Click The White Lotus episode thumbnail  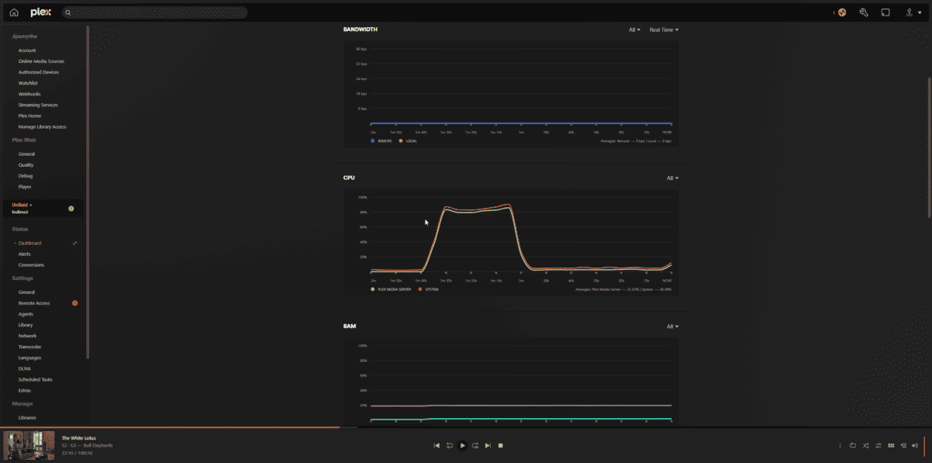click(x=30, y=445)
